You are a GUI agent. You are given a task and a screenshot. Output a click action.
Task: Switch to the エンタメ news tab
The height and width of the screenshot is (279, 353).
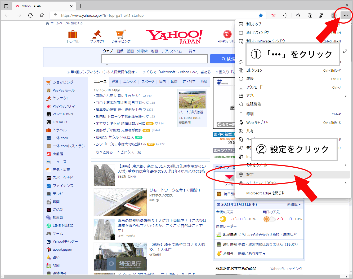point(130,82)
